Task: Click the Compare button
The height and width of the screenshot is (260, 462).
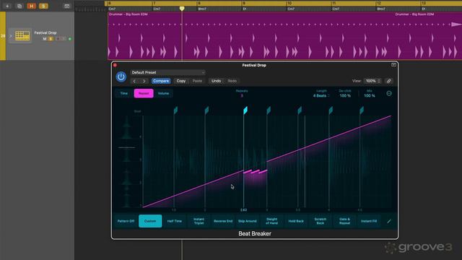Action: click(x=161, y=81)
